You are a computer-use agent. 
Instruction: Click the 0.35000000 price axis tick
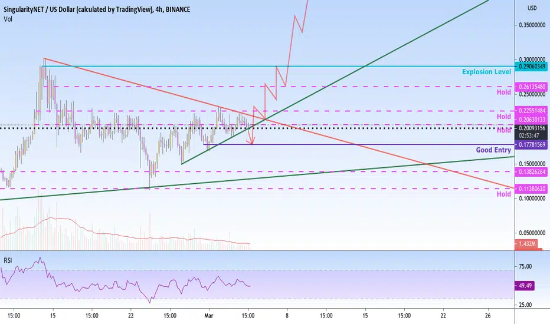pos(532,25)
